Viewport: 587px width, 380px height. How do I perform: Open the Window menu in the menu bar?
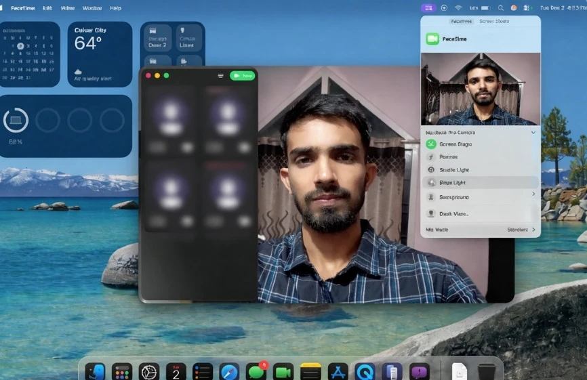tap(92, 8)
